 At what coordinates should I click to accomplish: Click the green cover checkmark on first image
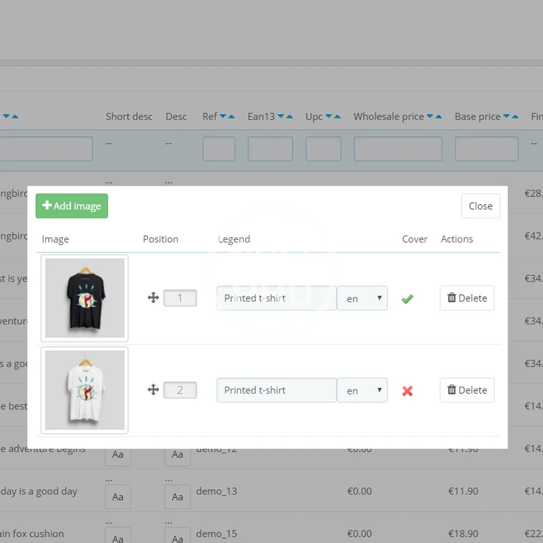point(407,298)
